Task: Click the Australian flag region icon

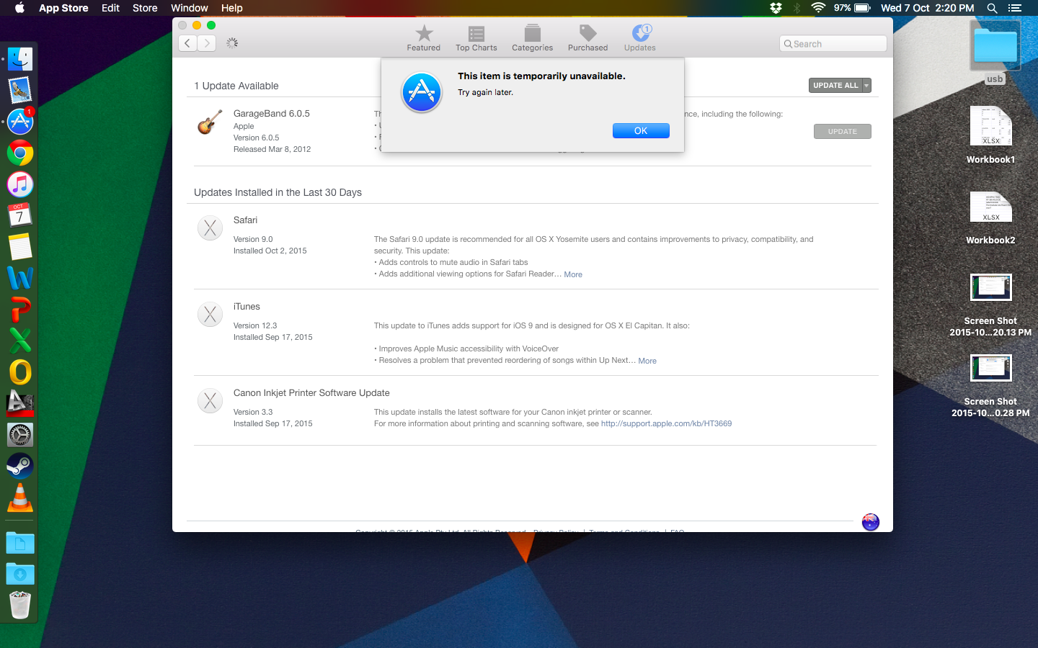Action: click(871, 522)
